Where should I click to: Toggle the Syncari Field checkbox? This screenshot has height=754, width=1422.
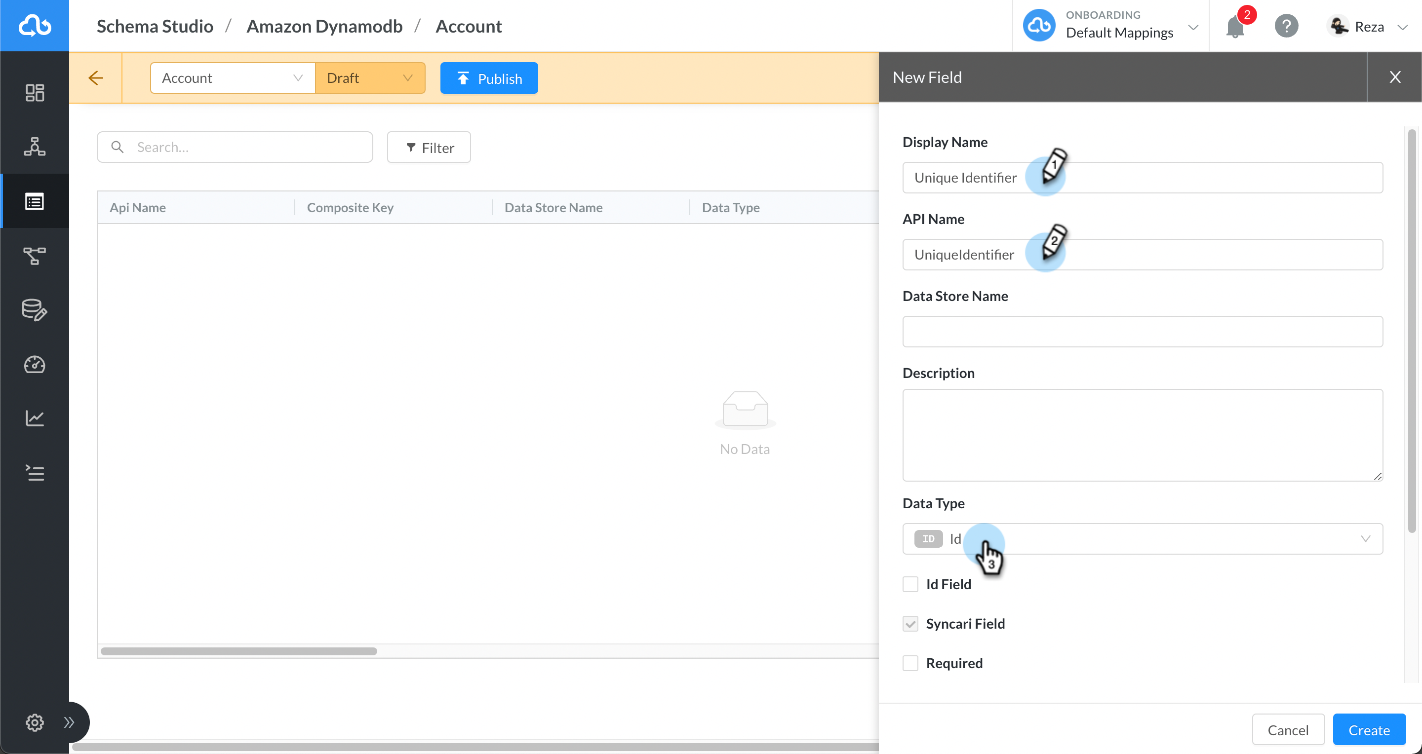click(910, 624)
